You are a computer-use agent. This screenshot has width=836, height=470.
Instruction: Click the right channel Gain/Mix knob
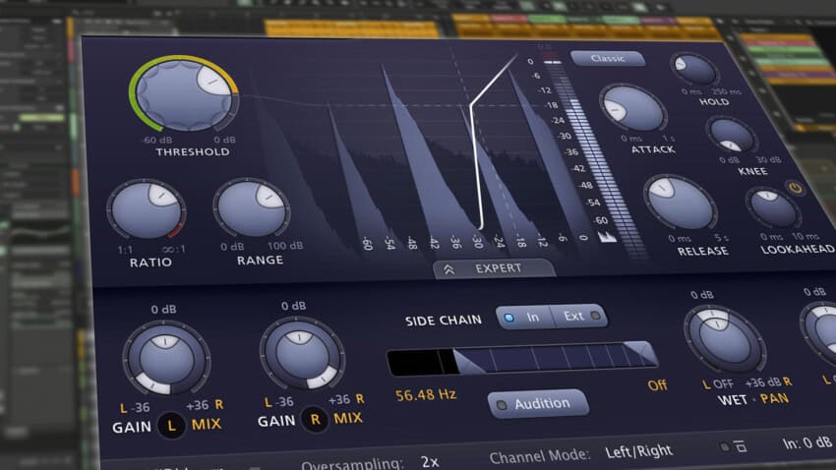point(302,353)
